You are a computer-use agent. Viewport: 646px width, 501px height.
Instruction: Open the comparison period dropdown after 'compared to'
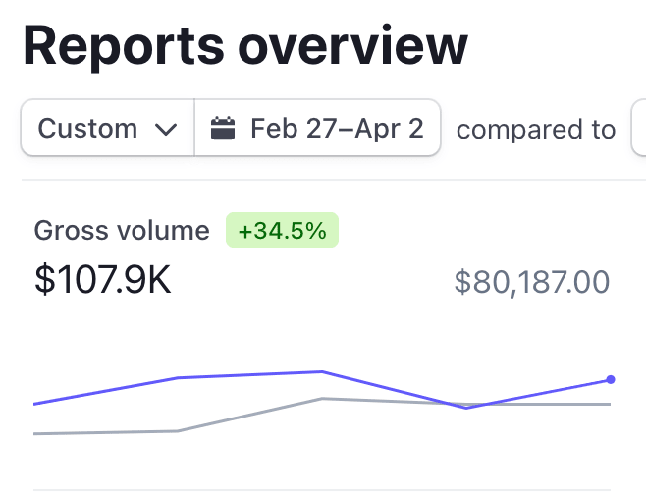pos(638,129)
